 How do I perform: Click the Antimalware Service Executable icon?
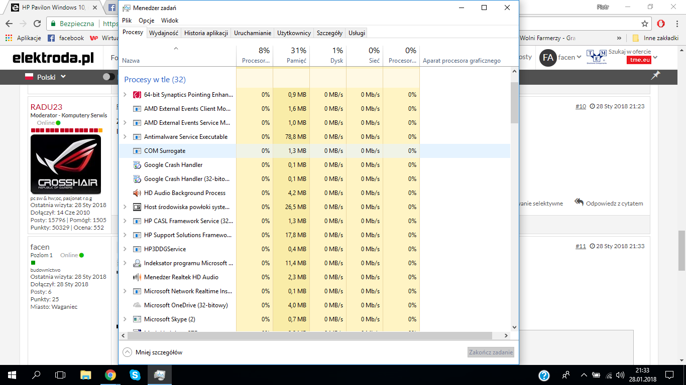pos(137,137)
